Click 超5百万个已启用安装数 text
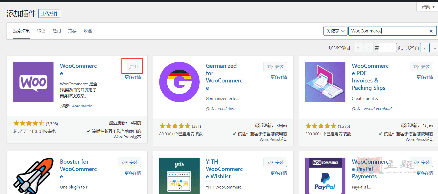438x194 pixels. click(x=35, y=131)
